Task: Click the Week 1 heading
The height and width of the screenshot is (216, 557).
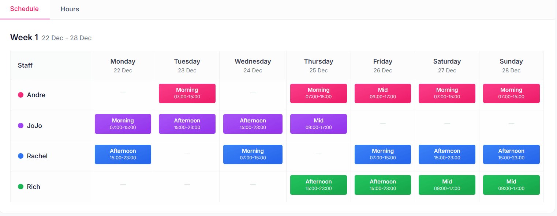Action: coord(24,37)
